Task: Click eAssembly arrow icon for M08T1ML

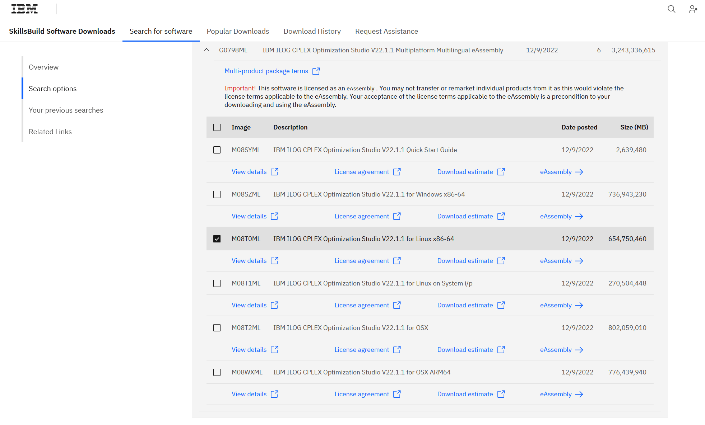Action: coord(579,306)
